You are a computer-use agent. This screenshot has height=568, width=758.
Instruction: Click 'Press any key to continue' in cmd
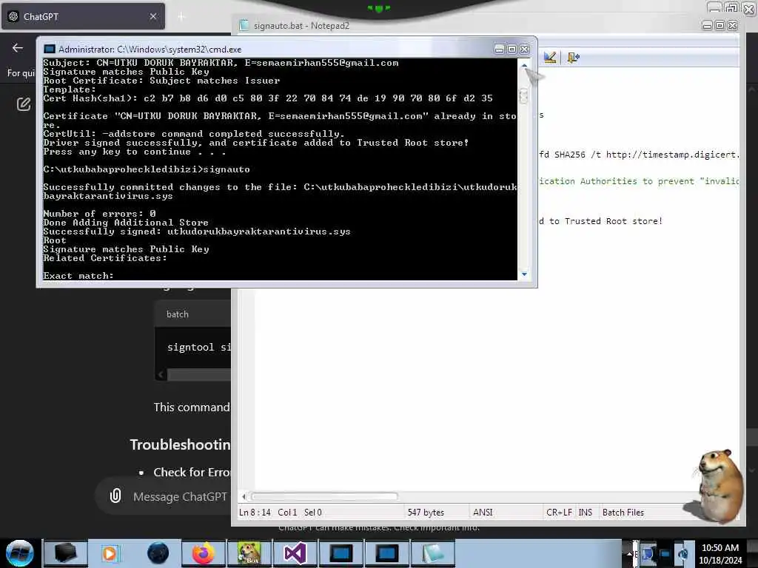click(x=135, y=152)
